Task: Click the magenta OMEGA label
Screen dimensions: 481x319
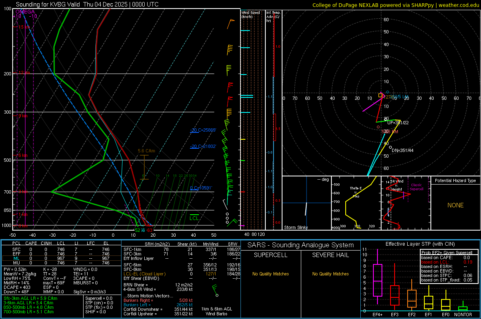Action: [x=25, y=12]
